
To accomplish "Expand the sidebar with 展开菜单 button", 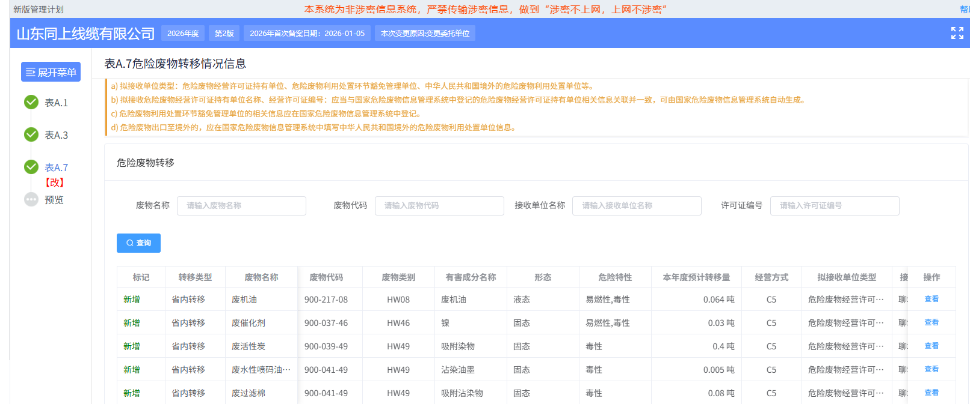I will [51, 72].
